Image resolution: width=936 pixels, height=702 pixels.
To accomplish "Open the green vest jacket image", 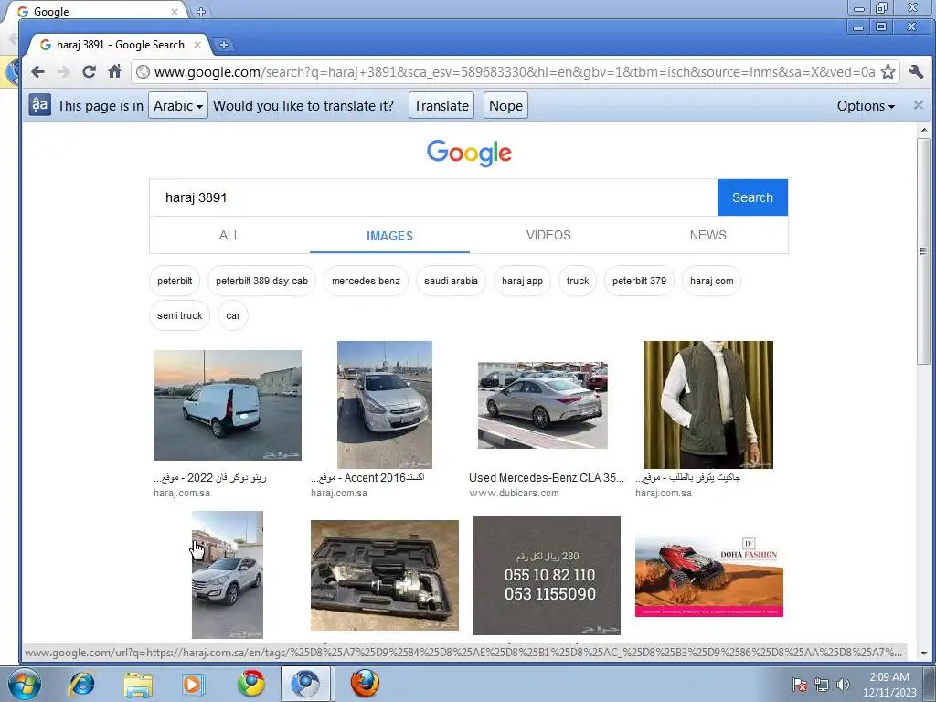I will [708, 405].
